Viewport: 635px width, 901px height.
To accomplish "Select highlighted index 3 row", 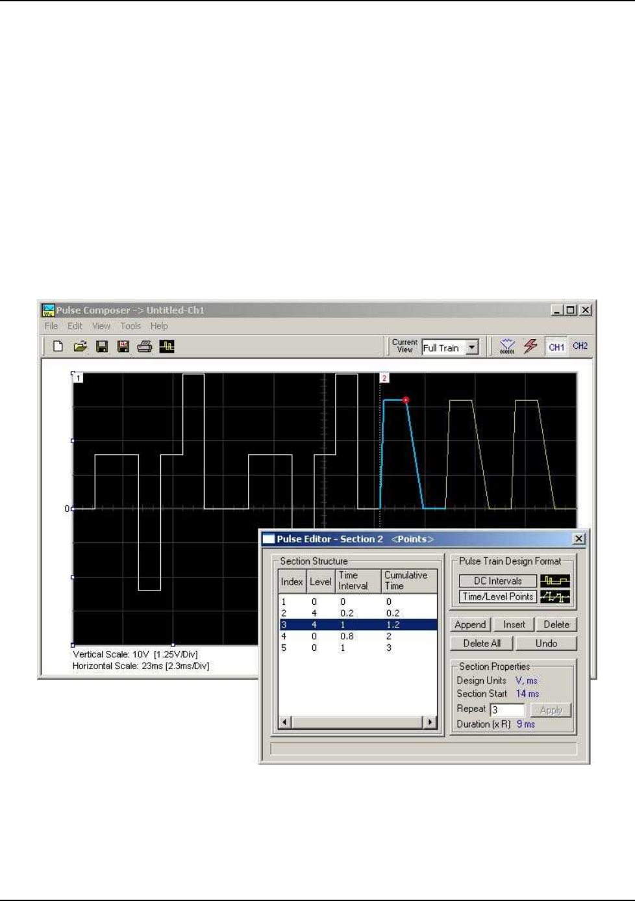I will click(x=358, y=624).
